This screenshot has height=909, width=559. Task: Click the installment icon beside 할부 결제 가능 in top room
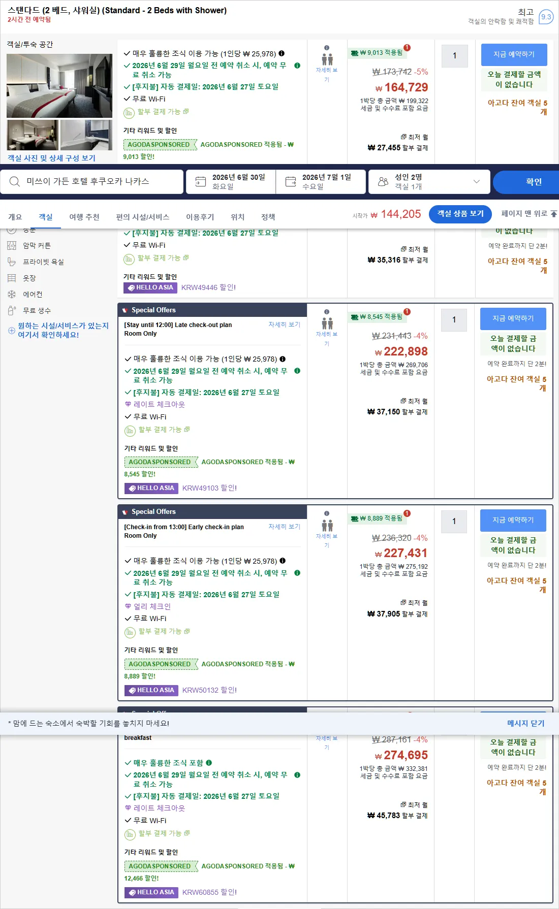point(129,112)
